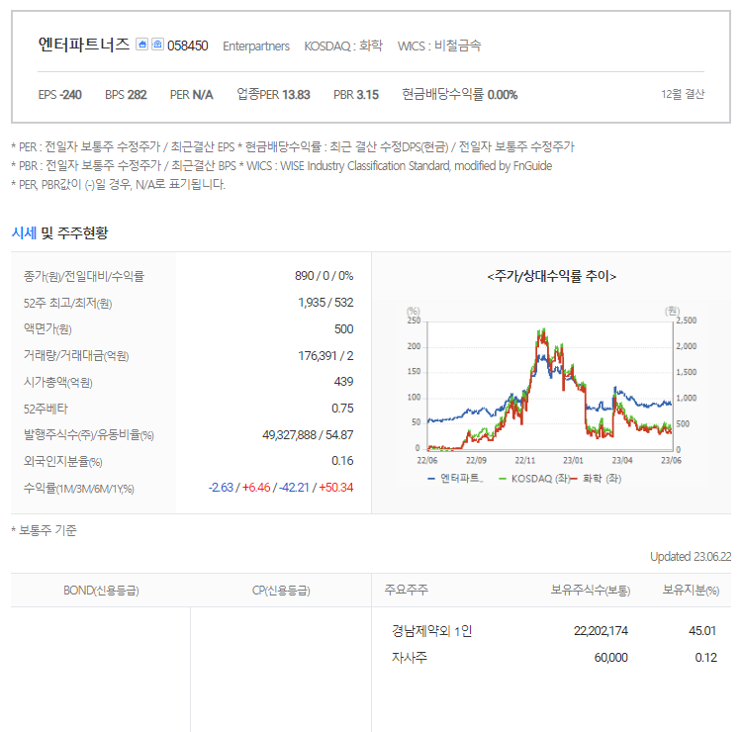
Task: Click the 자사주 row label
Action: point(410,657)
